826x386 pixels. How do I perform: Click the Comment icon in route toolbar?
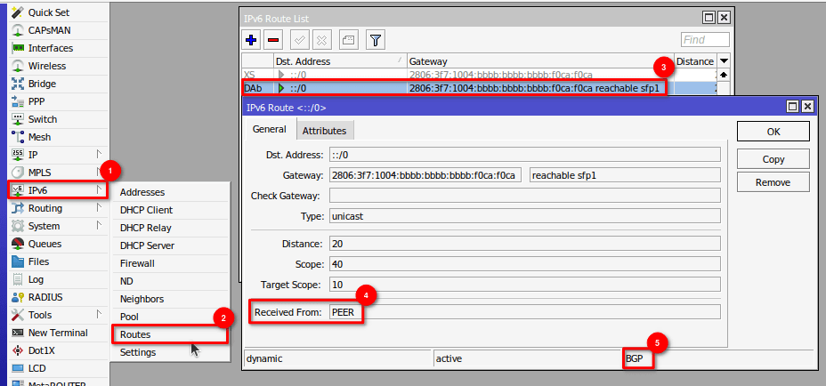tap(348, 40)
